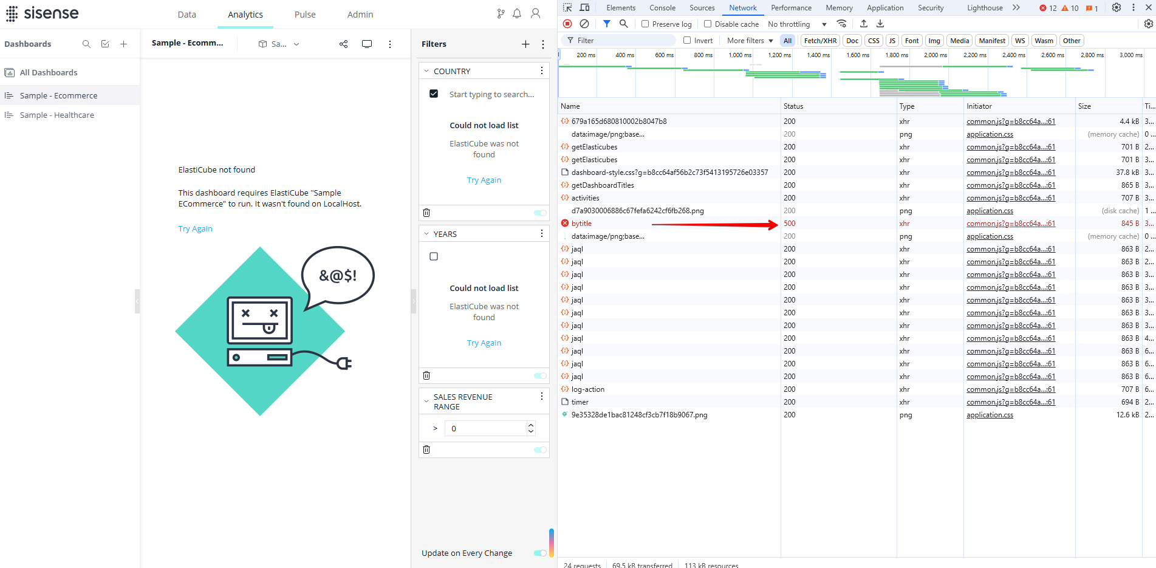Screen dimensions: 1156x568
Task: Switch to the Pulse tab
Action: click(x=305, y=15)
